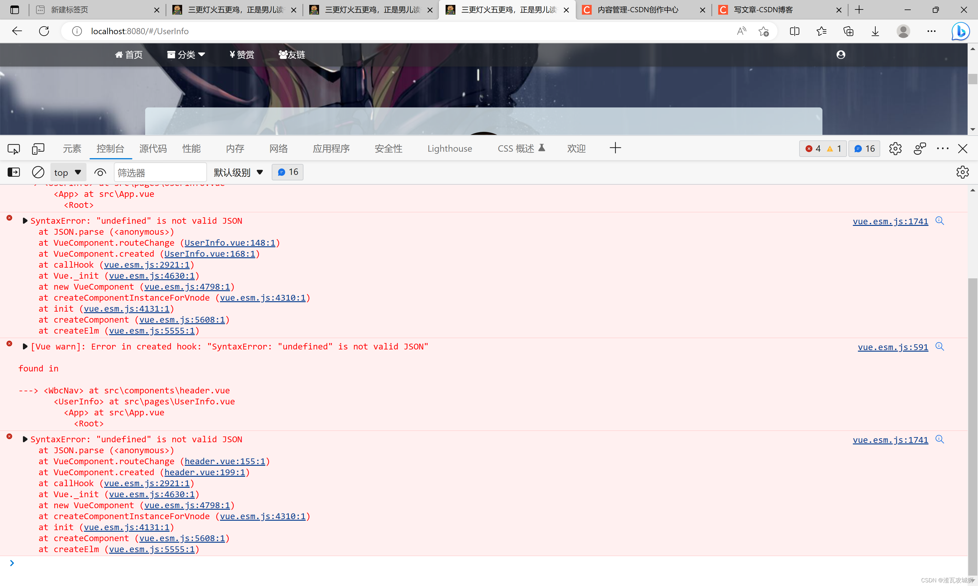978x586 pixels.
Task: Open browser settings and more menu
Action: pyautogui.click(x=931, y=31)
